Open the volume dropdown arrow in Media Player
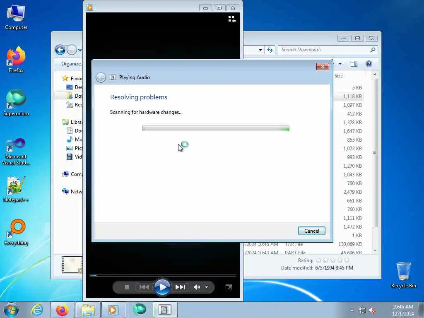424x318 pixels. coord(207,287)
